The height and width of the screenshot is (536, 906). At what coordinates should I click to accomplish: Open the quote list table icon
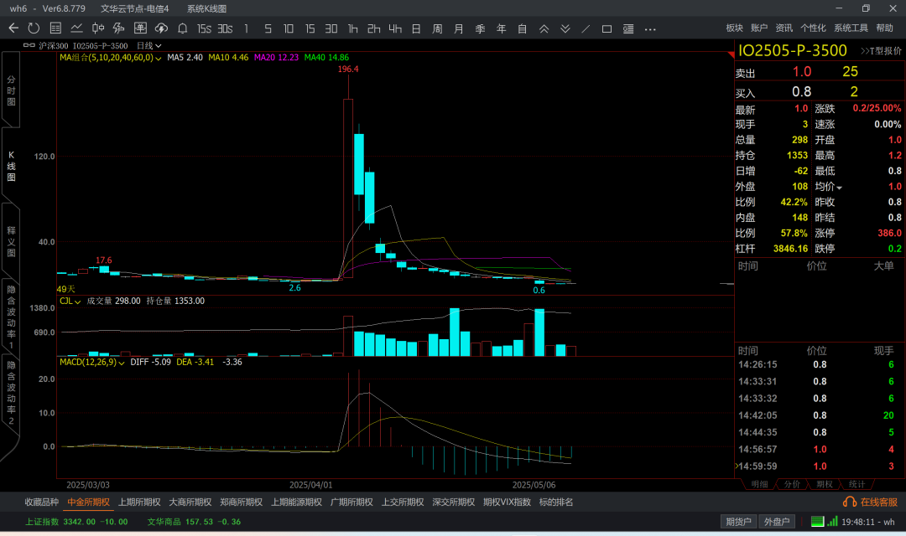(55, 28)
